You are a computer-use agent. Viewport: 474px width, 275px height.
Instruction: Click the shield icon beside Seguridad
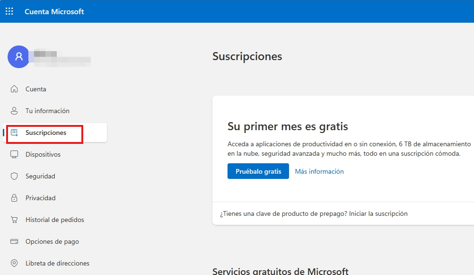[x=14, y=176]
